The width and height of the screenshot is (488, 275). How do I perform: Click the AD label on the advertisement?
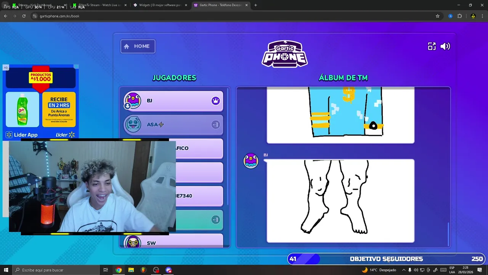[x=6, y=68]
